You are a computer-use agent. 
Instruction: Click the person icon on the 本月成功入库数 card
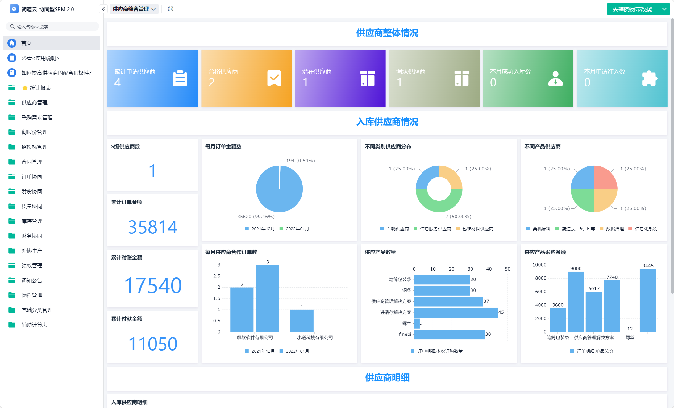555,78
